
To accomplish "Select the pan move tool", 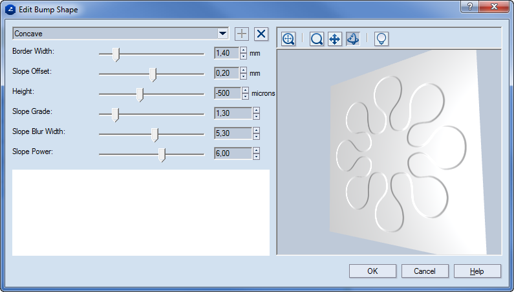I will coord(335,39).
